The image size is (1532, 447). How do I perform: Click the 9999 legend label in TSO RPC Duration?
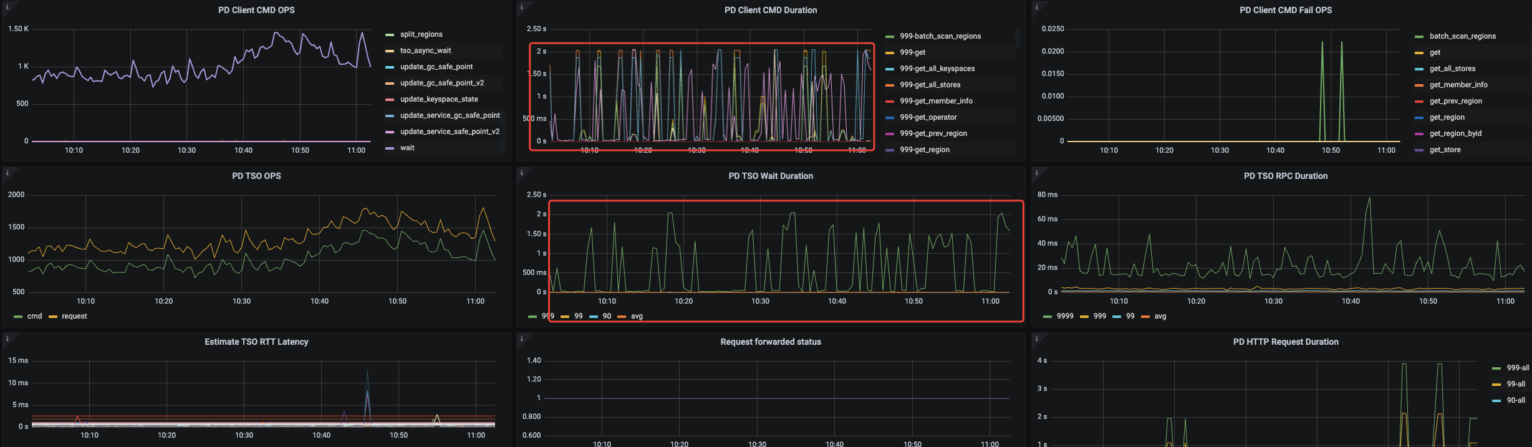point(1065,316)
